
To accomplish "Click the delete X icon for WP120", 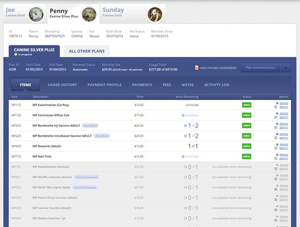I will (277, 113).
